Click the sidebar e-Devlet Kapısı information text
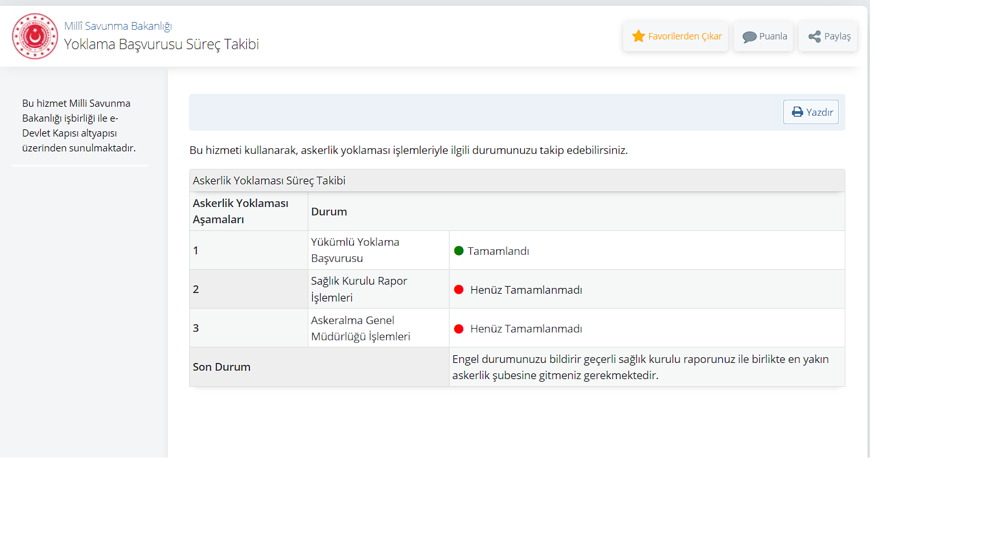 pyautogui.click(x=79, y=126)
